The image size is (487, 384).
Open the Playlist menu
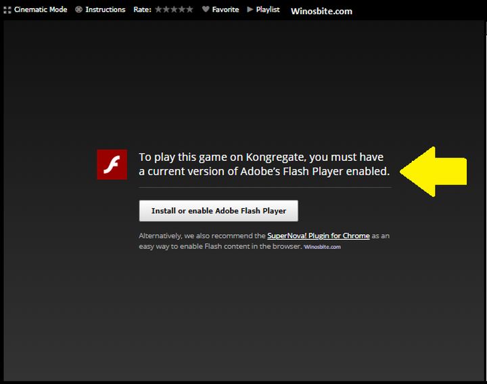[x=268, y=10]
